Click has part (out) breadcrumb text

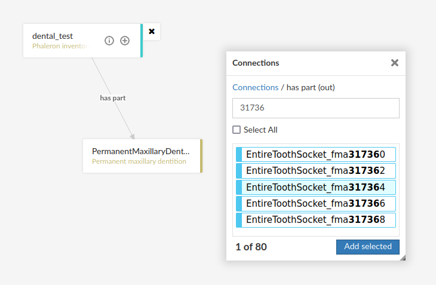(311, 87)
